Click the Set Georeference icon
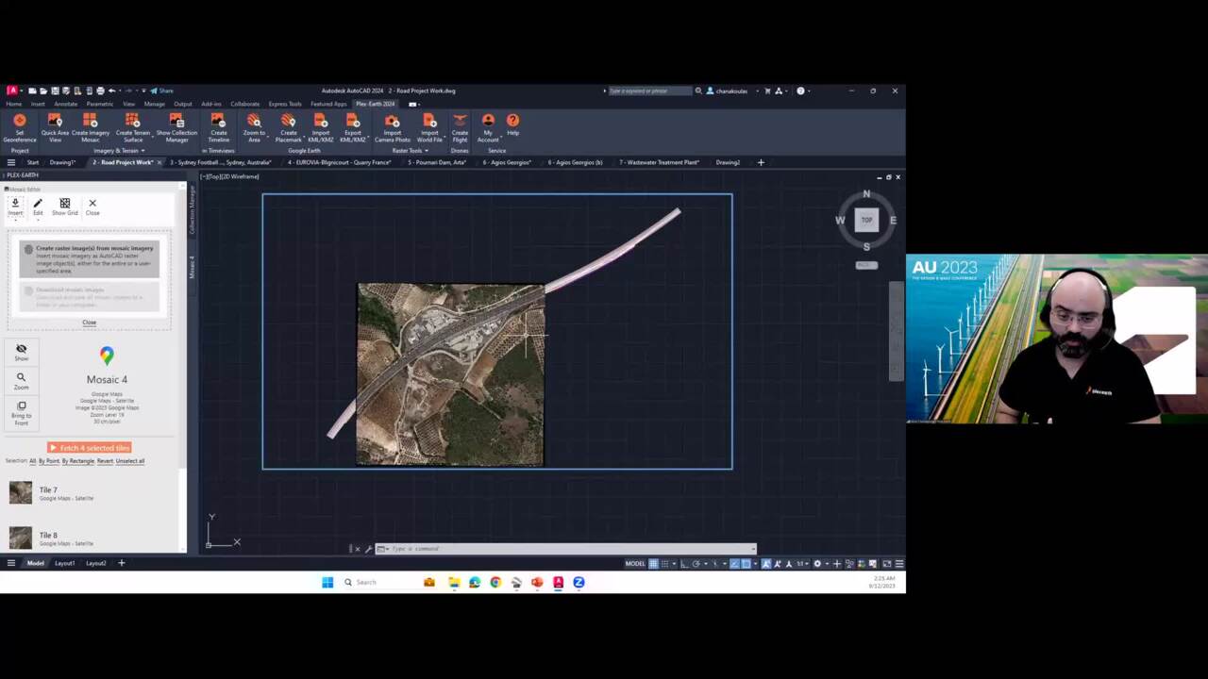Image resolution: width=1208 pixels, height=679 pixels. (x=20, y=121)
